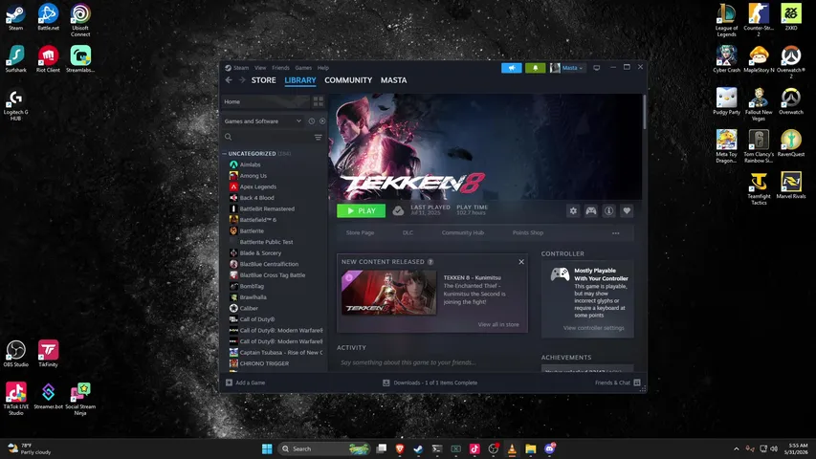Switch to collections grid view icon
816x459 pixels.
[319, 102]
